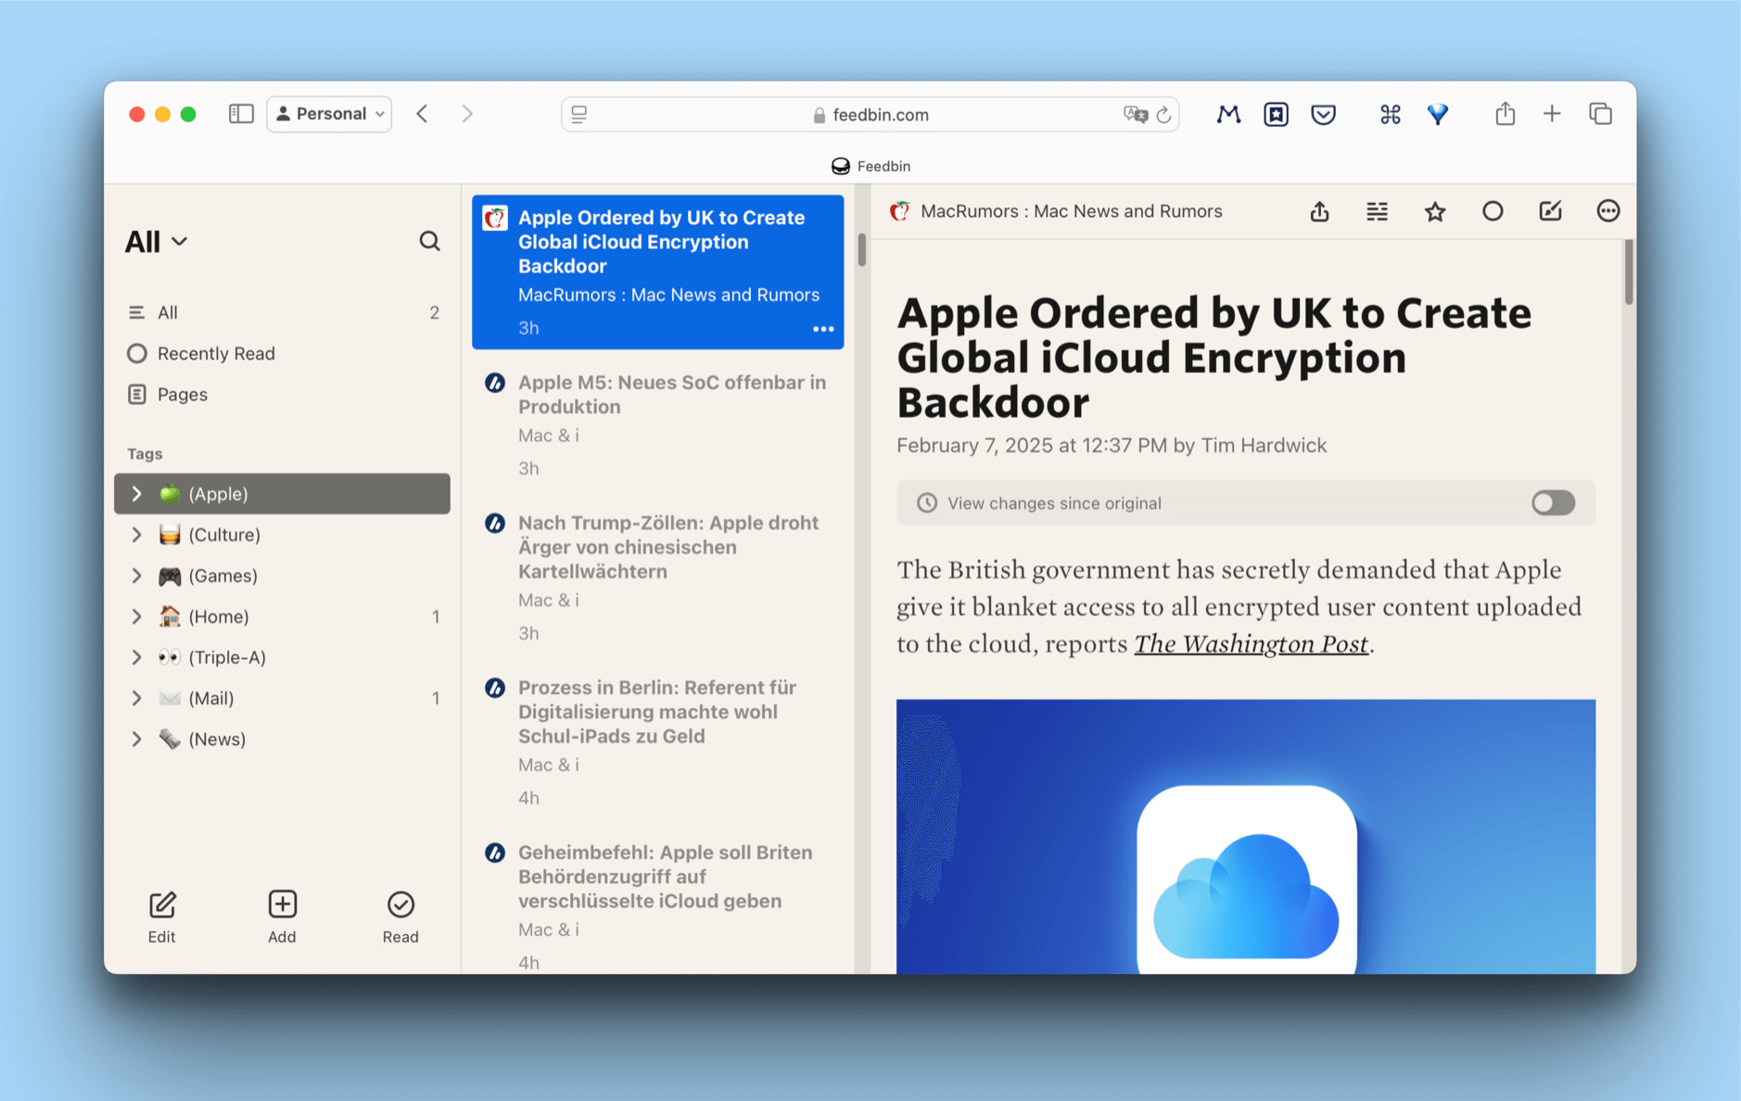
Task: Expand the (Mail) tag chevron
Action: point(137,698)
